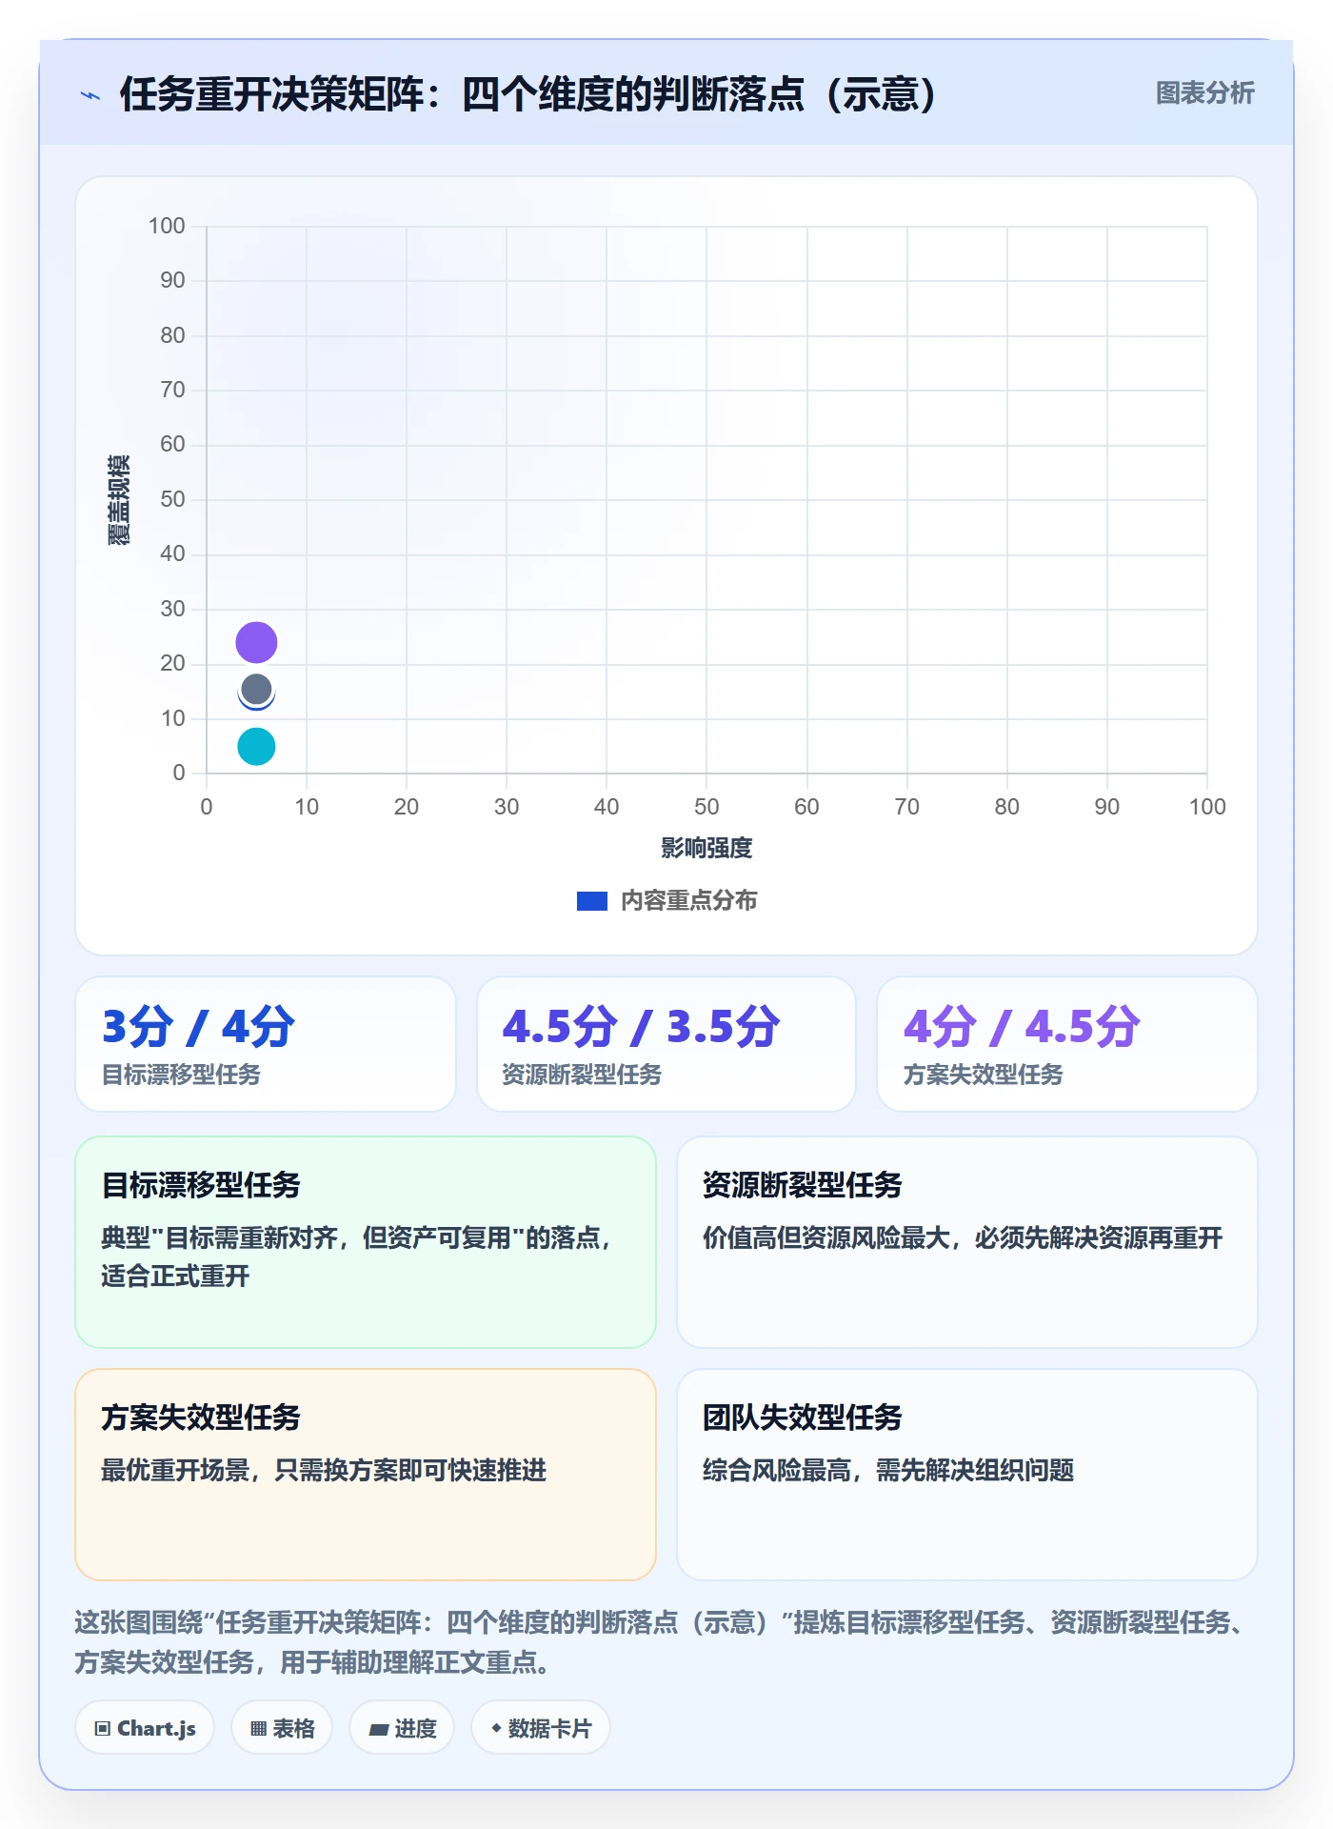Click the 覆盖规模 y-axis title

click(x=118, y=499)
